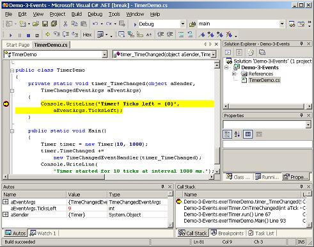Screen dimensions: 314x247
Task: Select TimerDemo.cs in Solution Explorer
Action: coord(264,80)
